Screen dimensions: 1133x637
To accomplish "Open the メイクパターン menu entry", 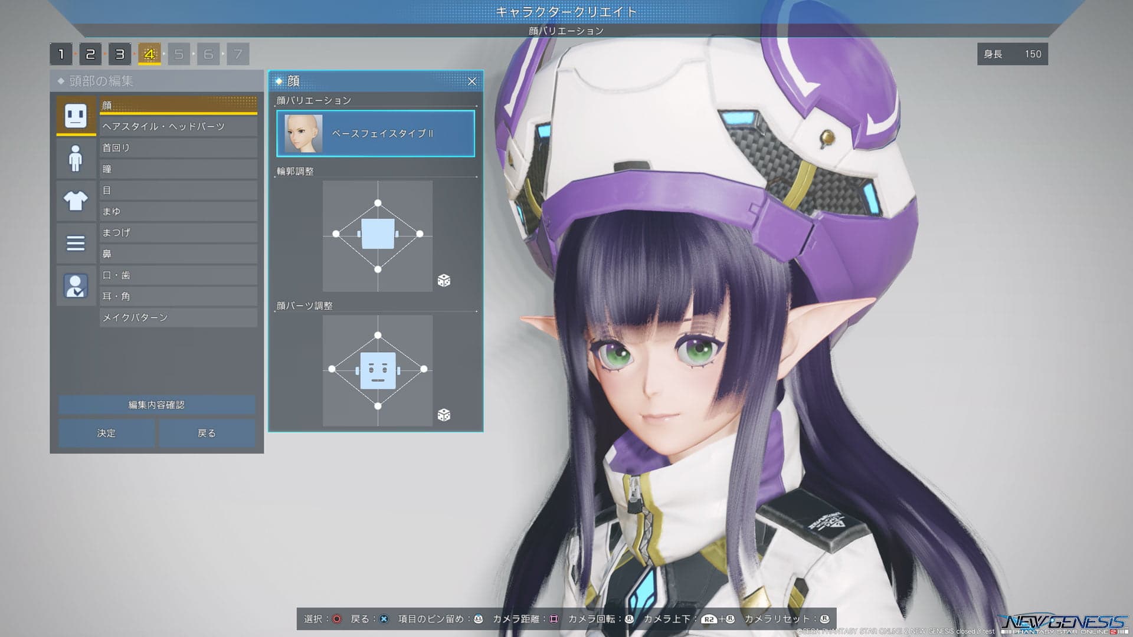I will (x=178, y=317).
